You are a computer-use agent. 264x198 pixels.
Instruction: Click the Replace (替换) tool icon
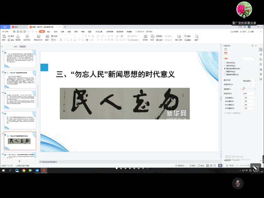(x=186, y=39)
